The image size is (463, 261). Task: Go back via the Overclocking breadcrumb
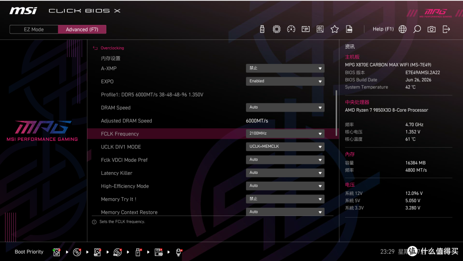tap(112, 48)
